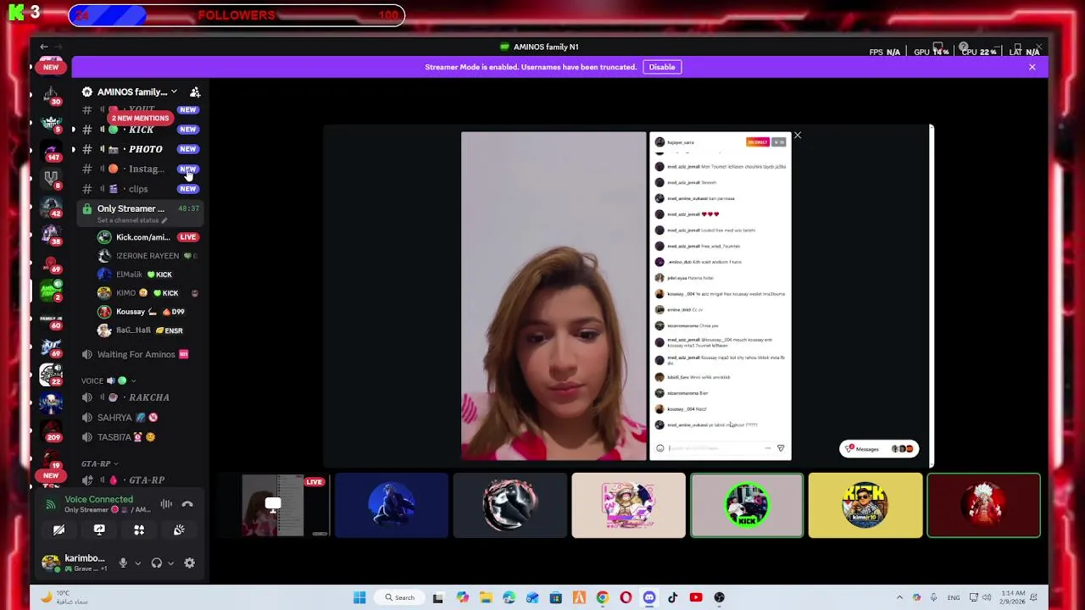1085x610 pixels.
Task: Open the ENG language switcher
Action: point(954,597)
